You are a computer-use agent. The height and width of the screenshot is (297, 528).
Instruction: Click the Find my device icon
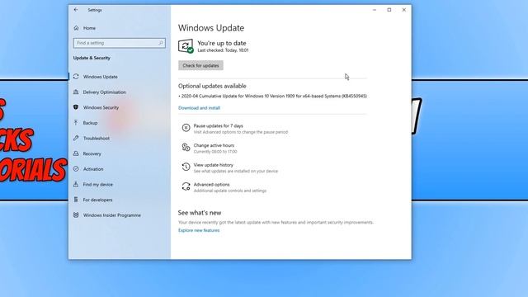tap(76, 184)
